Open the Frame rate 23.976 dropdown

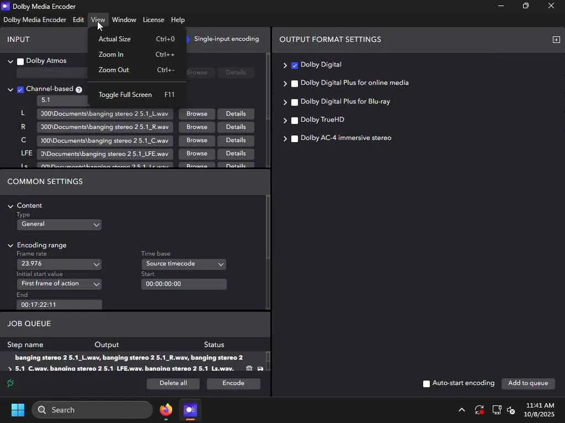point(59,264)
